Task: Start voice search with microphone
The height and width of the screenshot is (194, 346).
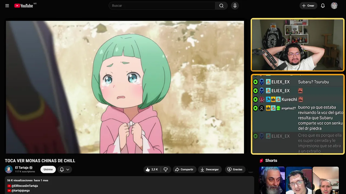Action: pos(235,6)
